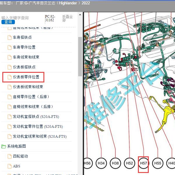The height and width of the screenshot is (175, 175).
Task: Click the document icon beside 发动机室零件位置
Action: pos(10,127)
